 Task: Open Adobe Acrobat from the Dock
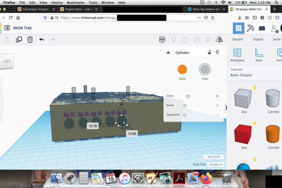coord(179,178)
